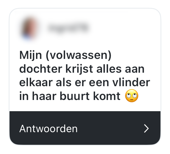Click the Antwoorden button label
This screenshot has width=170, height=154.
[48, 129]
